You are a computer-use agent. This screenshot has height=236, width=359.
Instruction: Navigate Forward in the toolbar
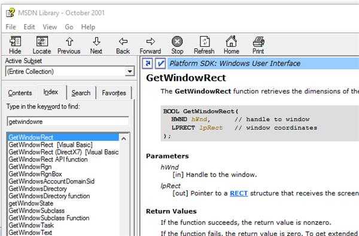[150, 45]
